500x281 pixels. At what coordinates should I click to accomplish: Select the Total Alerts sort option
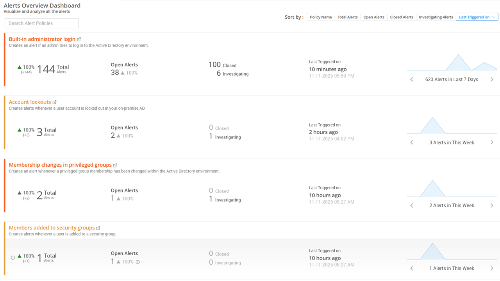(x=348, y=17)
